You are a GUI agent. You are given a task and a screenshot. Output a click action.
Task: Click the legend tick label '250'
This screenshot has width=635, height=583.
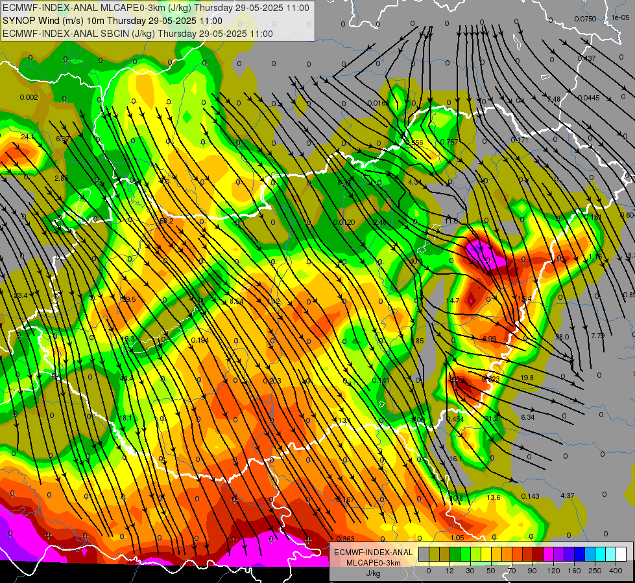click(595, 571)
